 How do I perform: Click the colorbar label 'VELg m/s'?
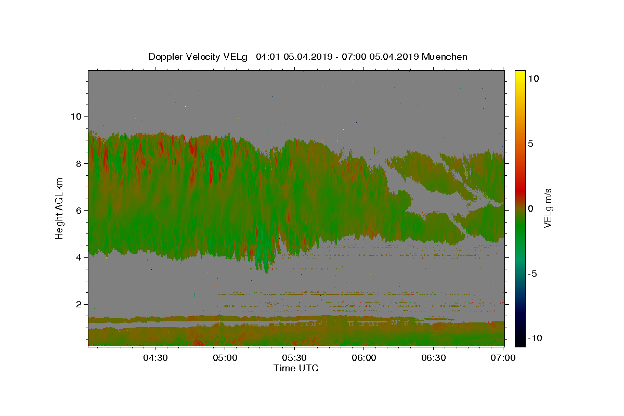coord(548,208)
